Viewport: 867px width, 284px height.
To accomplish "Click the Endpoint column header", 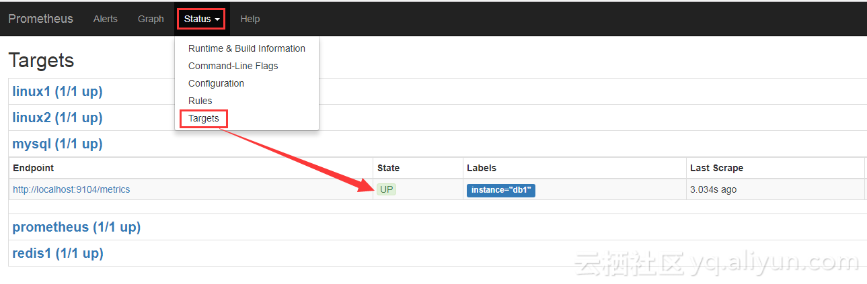I will [33, 168].
